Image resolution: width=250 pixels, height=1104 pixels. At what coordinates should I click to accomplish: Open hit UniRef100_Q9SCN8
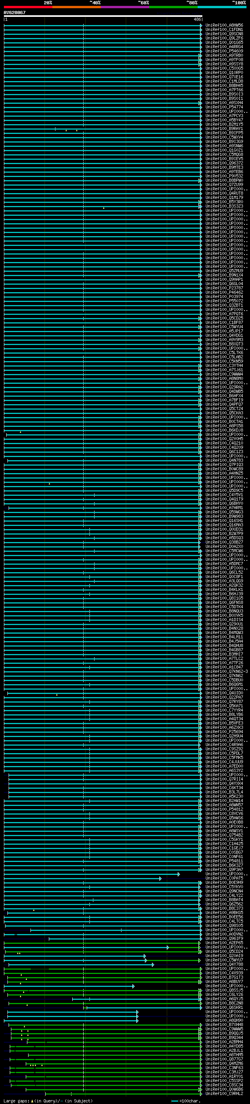[x=224, y=34]
